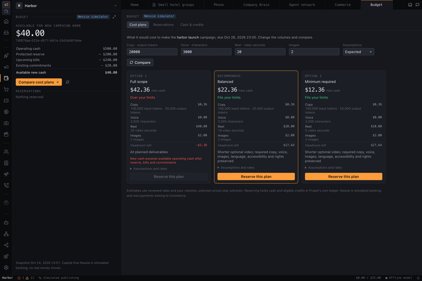Click the Compare cost plans button

click(x=39, y=82)
